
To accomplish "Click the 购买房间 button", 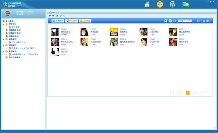I will point(71,21).
